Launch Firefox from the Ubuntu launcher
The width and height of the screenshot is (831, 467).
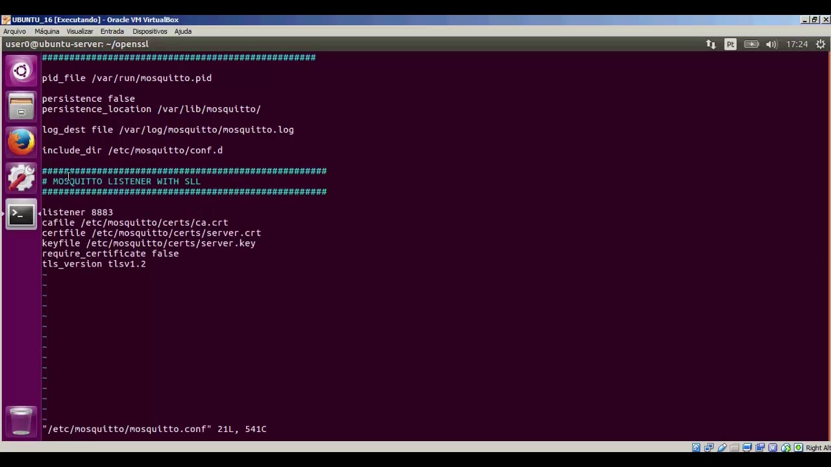(21, 142)
